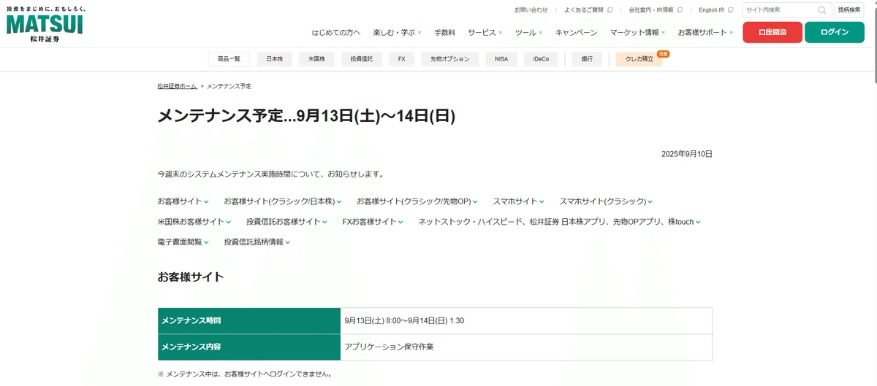The width and height of the screenshot is (877, 386).
Task: Expand the ツール menu
Action: tap(529, 33)
